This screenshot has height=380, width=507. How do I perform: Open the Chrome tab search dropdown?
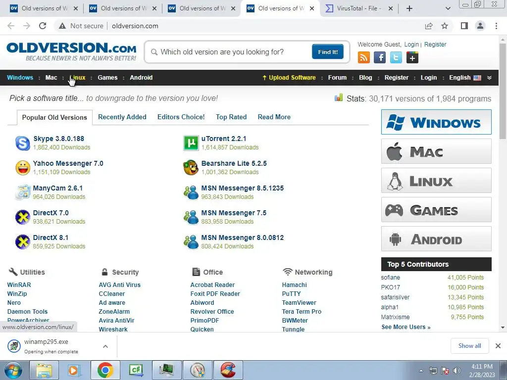448,8
